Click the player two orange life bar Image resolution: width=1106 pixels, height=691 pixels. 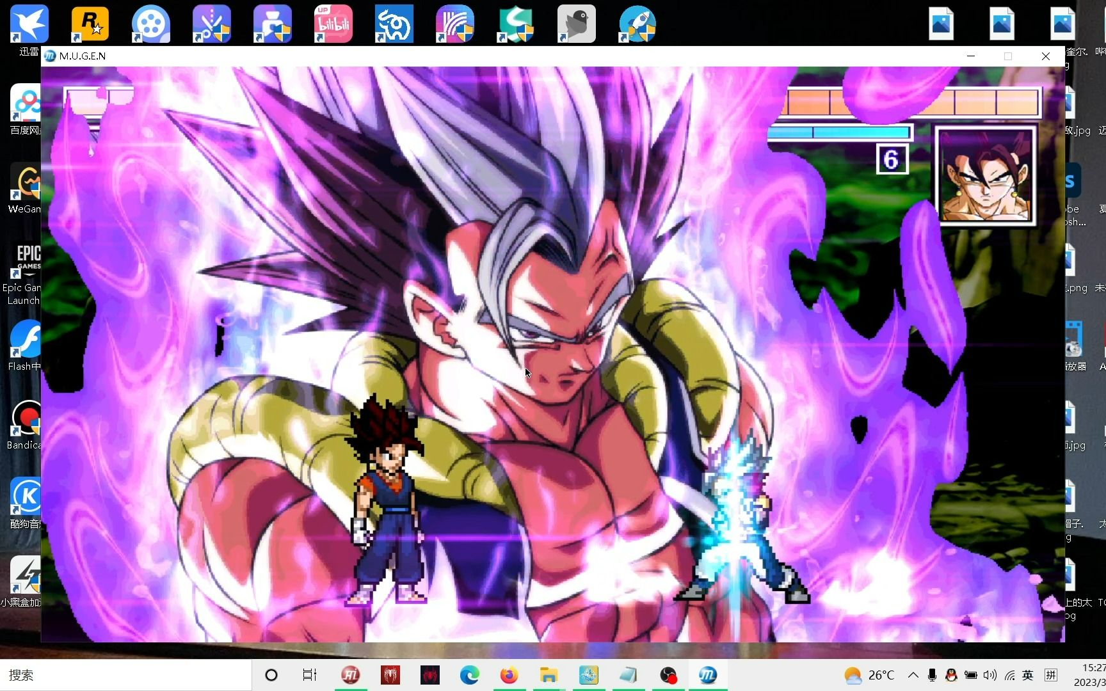point(912,102)
